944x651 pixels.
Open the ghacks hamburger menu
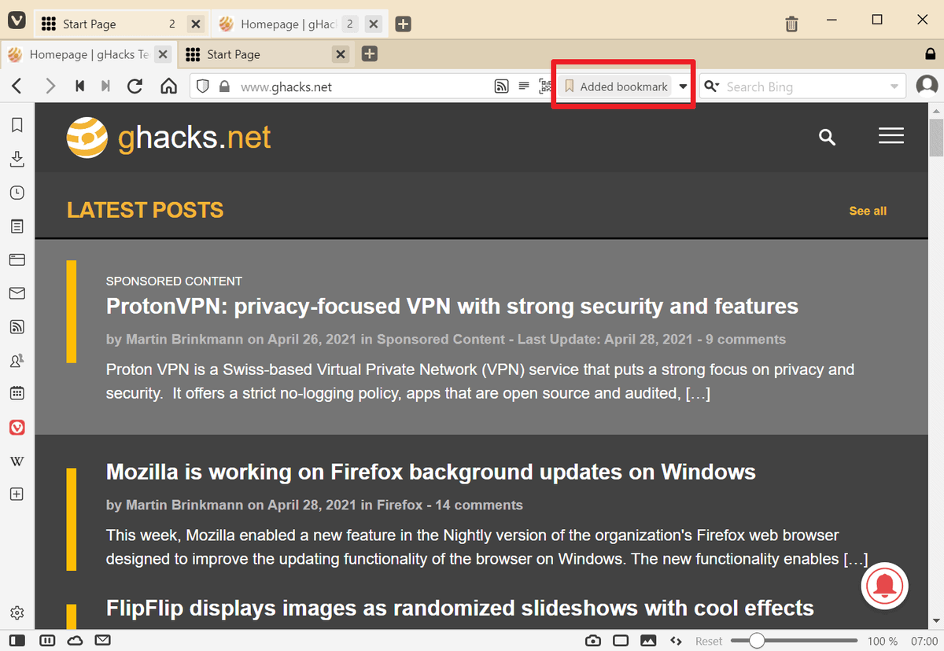coord(891,137)
